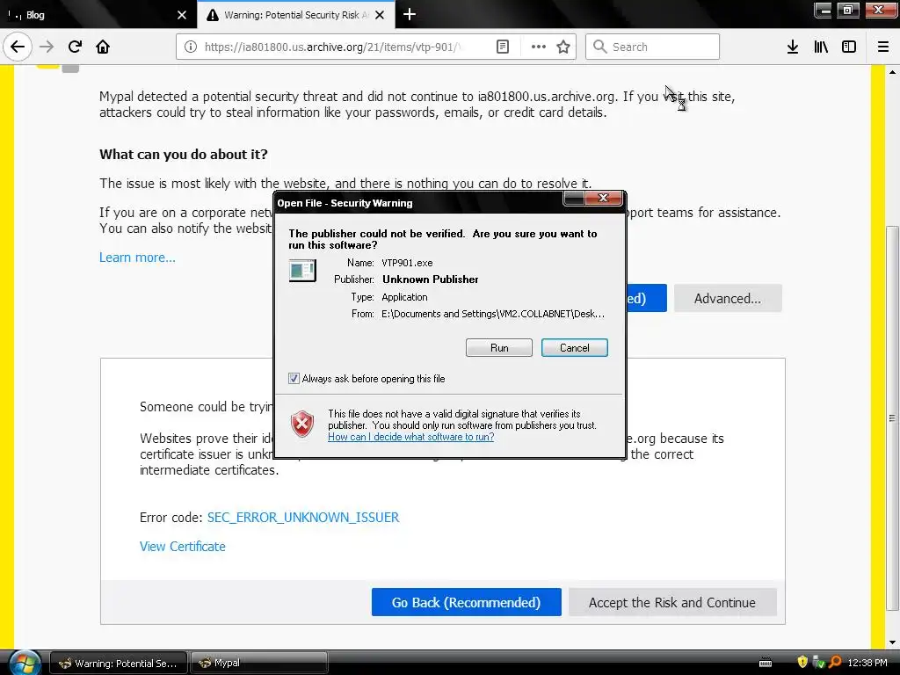Viewport: 900px width, 675px height.
Task: Open How can I decide what software to run link
Action: (x=411, y=437)
